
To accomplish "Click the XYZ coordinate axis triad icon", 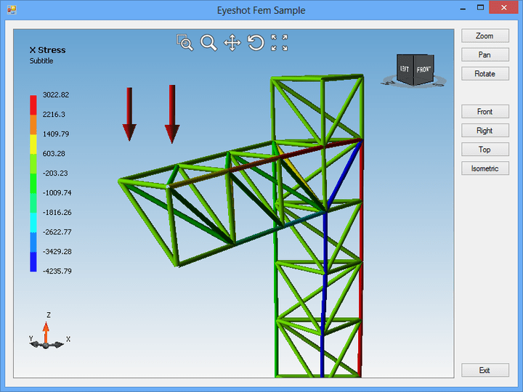I will click(46, 335).
